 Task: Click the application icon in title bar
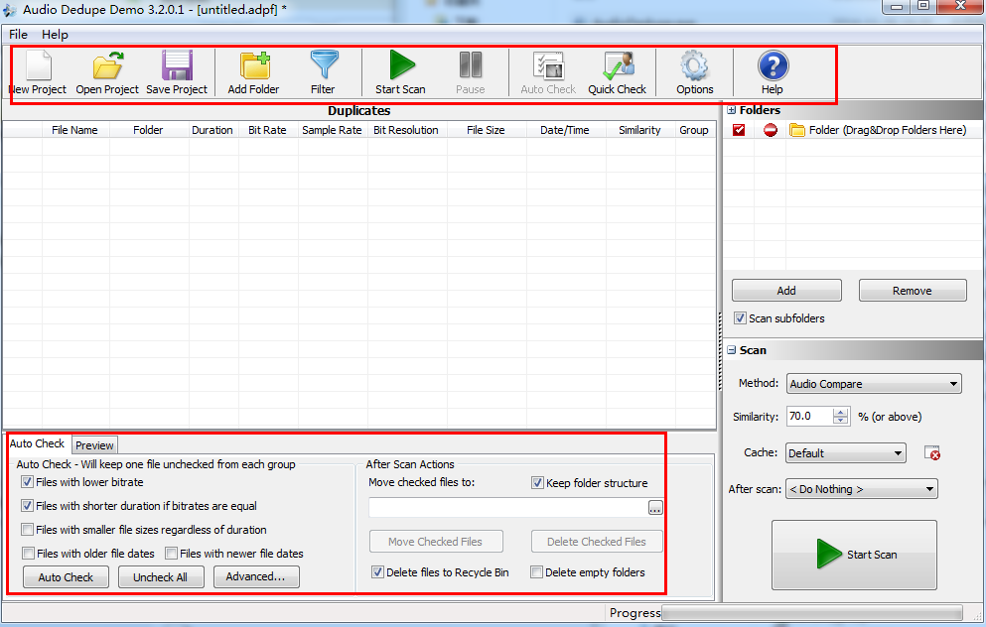(9, 9)
